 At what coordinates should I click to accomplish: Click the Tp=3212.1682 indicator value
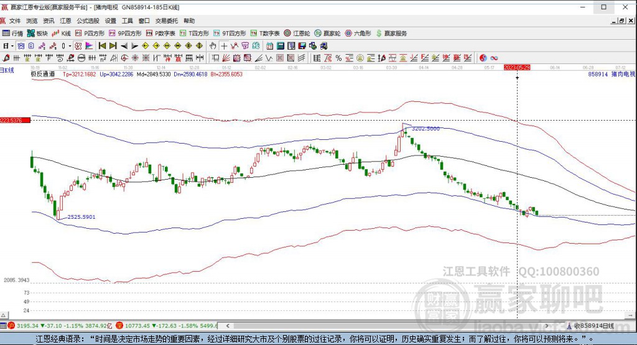(79, 74)
